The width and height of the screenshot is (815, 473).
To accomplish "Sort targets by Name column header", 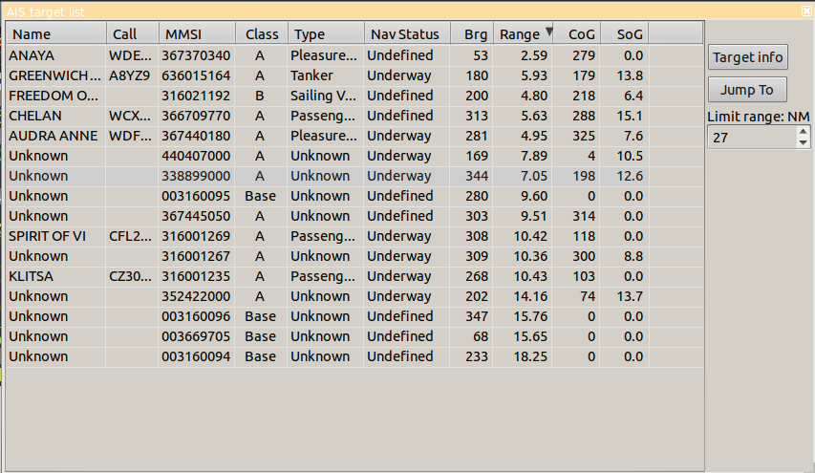I will coord(55,34).
